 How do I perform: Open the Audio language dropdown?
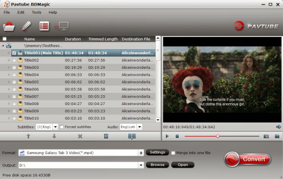tap(140, 127)
